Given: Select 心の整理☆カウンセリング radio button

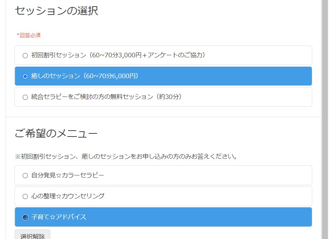Looking at the screenshot, I should 25,196.
